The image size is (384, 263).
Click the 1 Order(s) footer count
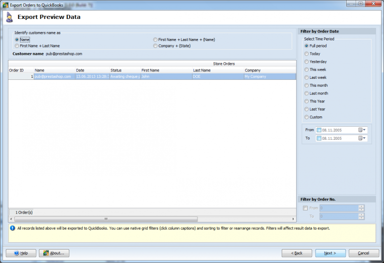click(x=21, y=212)
